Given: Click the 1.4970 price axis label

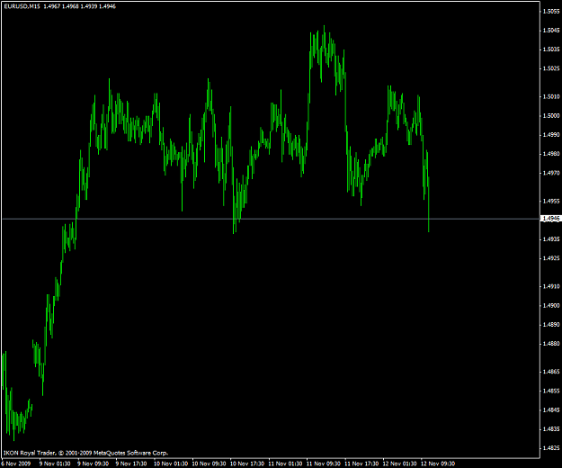Looking at the screenshot, I should pos(551,173).
